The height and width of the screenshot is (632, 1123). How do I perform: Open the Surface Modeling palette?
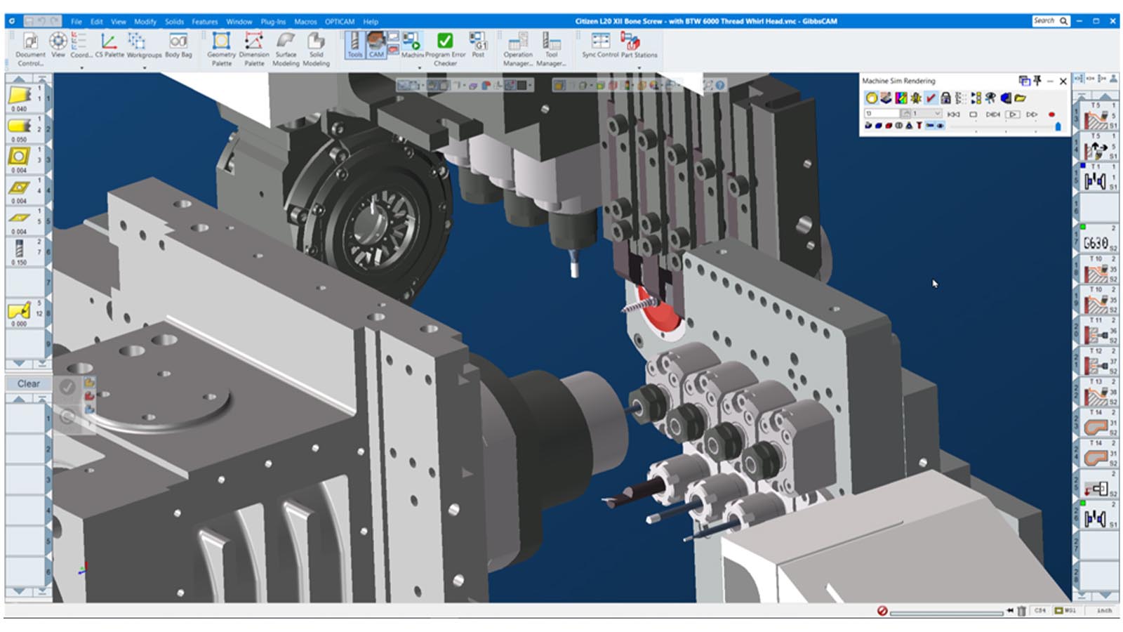(286, 48)
